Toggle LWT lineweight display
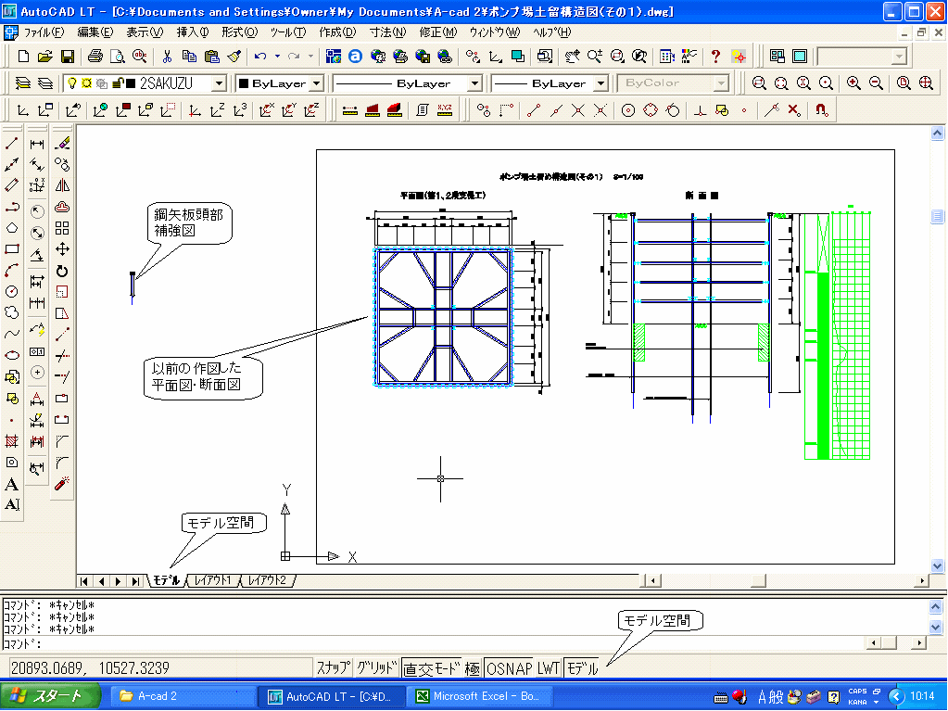 coord(549,668)
